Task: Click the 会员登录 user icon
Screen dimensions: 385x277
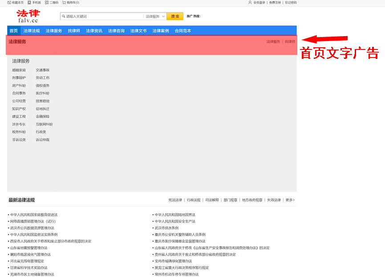Action: [250, 2]
